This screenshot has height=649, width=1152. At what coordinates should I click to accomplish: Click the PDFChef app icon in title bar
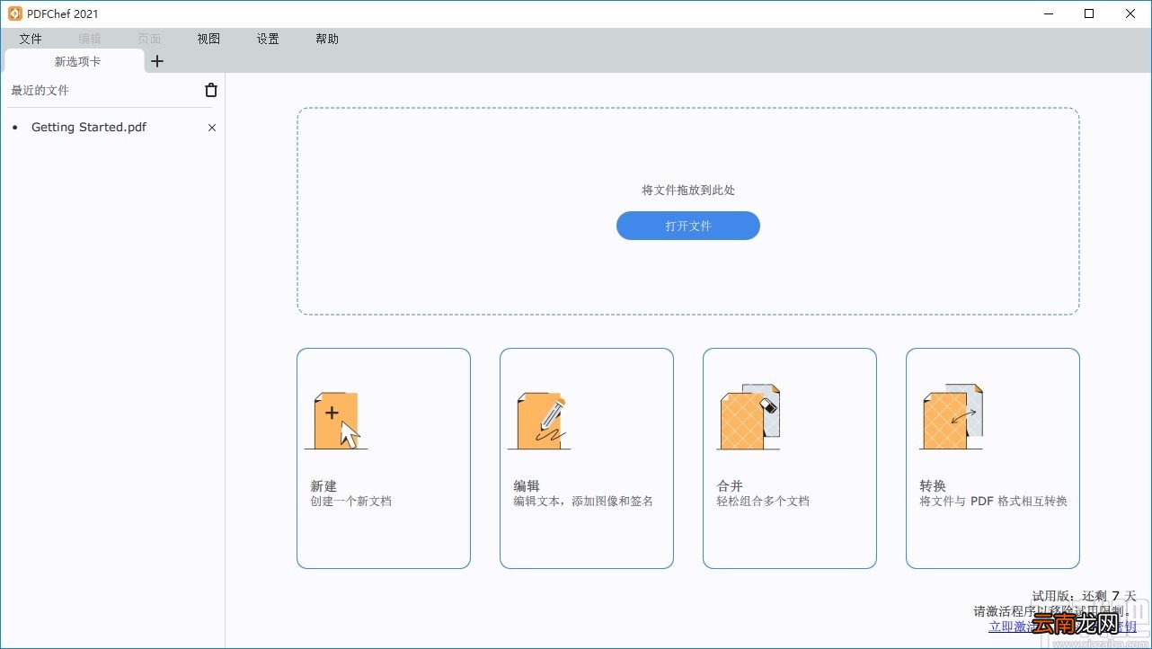[14, 13]
